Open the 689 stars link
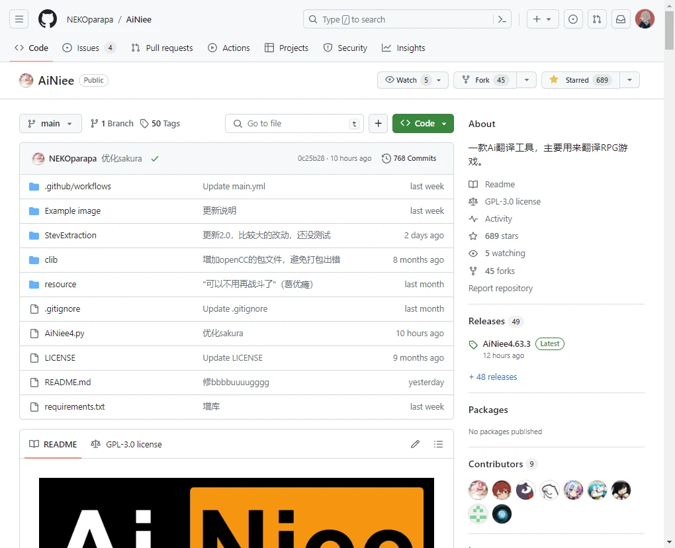Screen dimensions: 675x548 click(x=501, y=236)
